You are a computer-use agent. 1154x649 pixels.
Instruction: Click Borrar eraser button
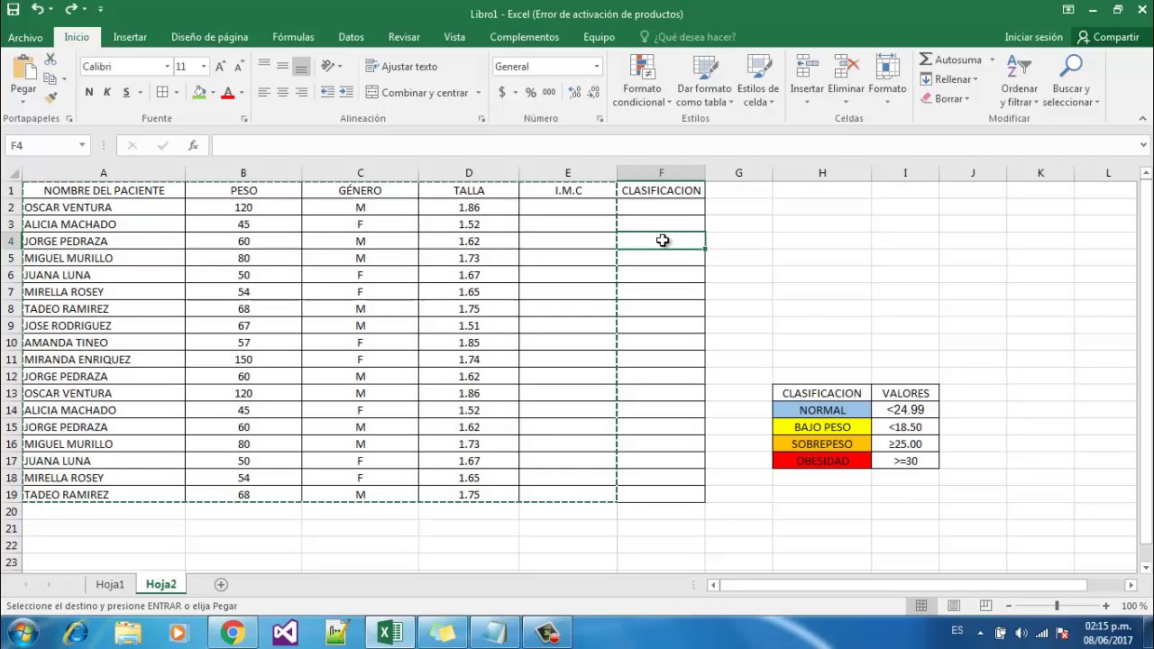click(945, 98)
